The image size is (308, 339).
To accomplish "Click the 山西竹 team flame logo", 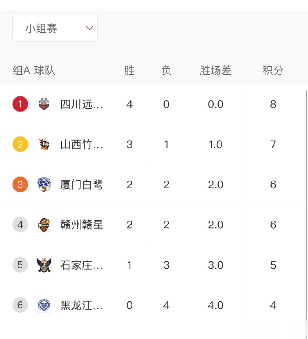I will 44,144.
